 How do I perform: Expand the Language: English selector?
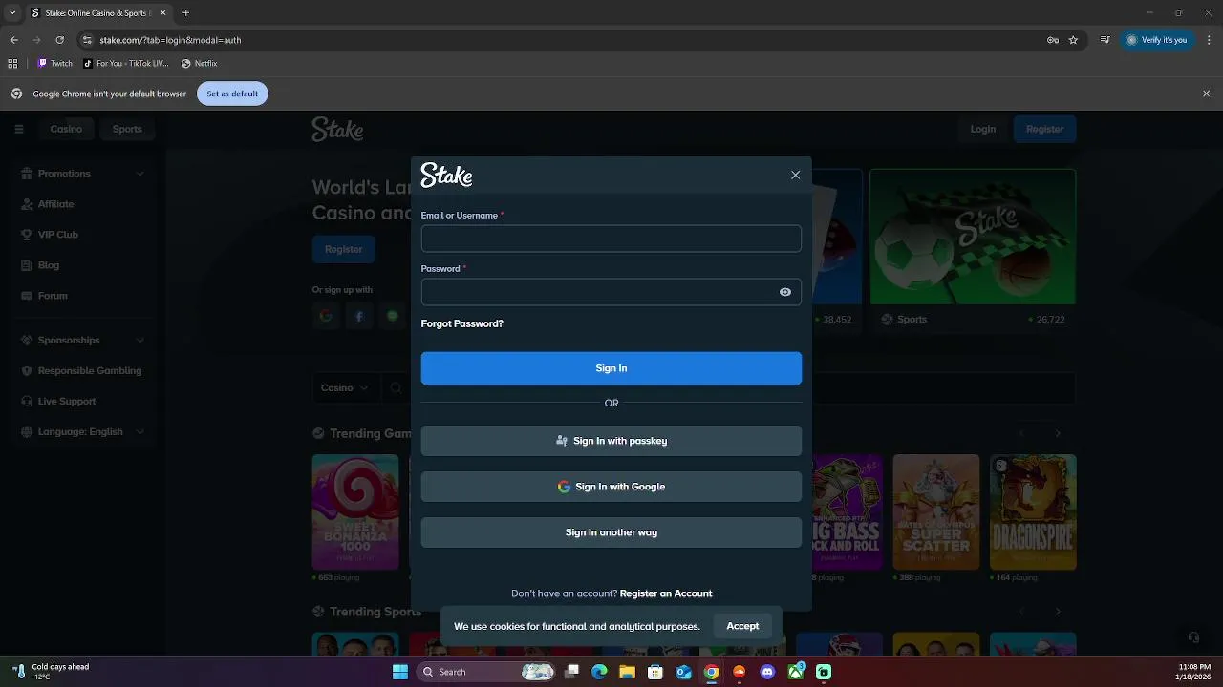click(83, 431)
